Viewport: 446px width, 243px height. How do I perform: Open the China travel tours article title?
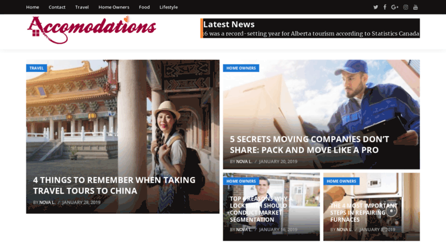(114, 185)
